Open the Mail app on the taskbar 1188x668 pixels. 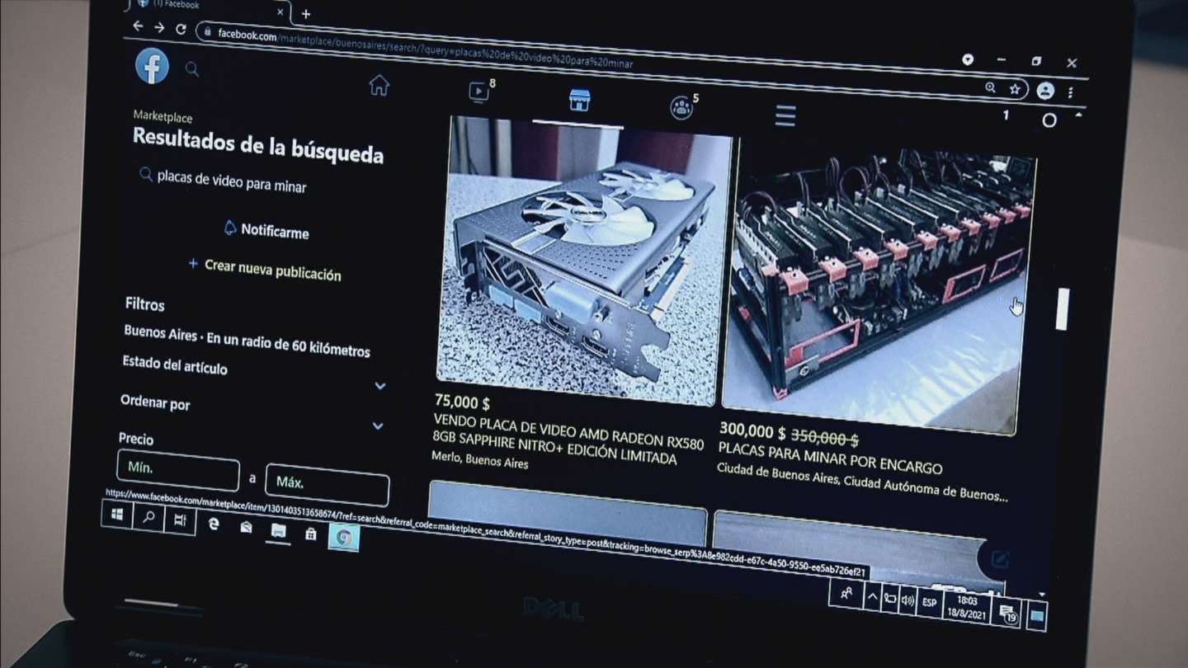(246, 528)
